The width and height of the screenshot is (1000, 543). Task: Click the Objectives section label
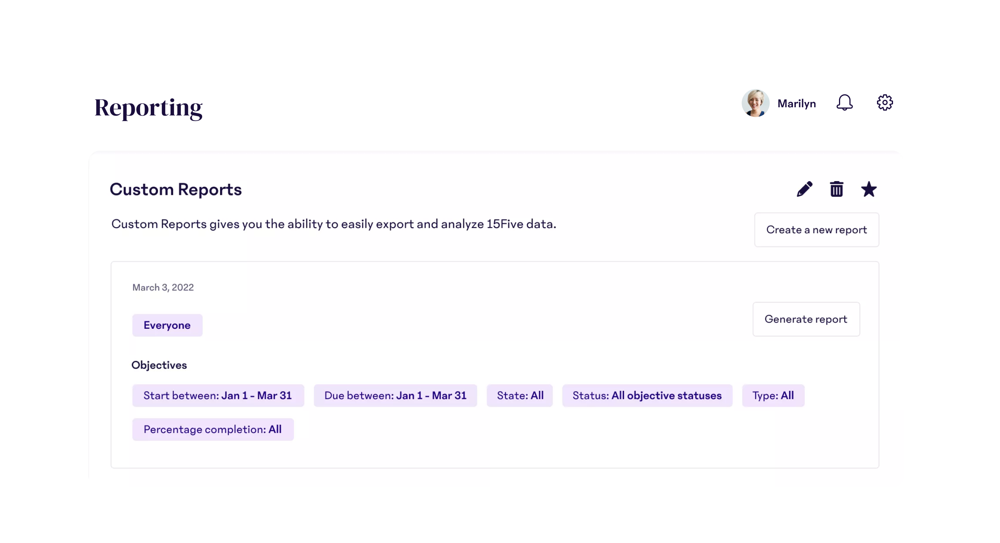point(159,365)
